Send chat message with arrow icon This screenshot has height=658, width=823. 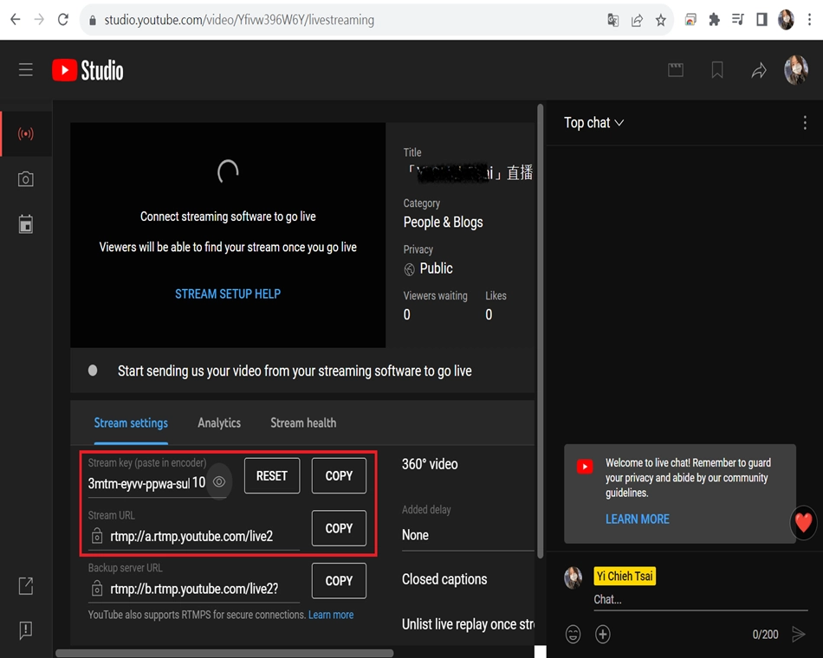click(799, 634)
